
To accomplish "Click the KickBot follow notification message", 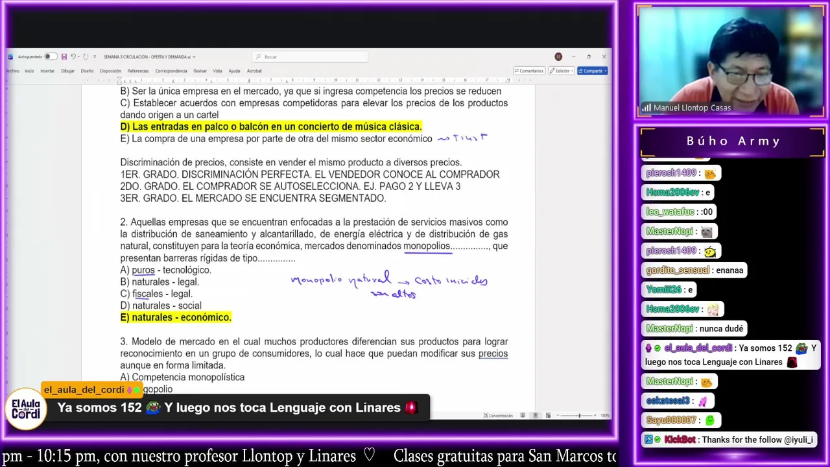I will click(728, 440).
